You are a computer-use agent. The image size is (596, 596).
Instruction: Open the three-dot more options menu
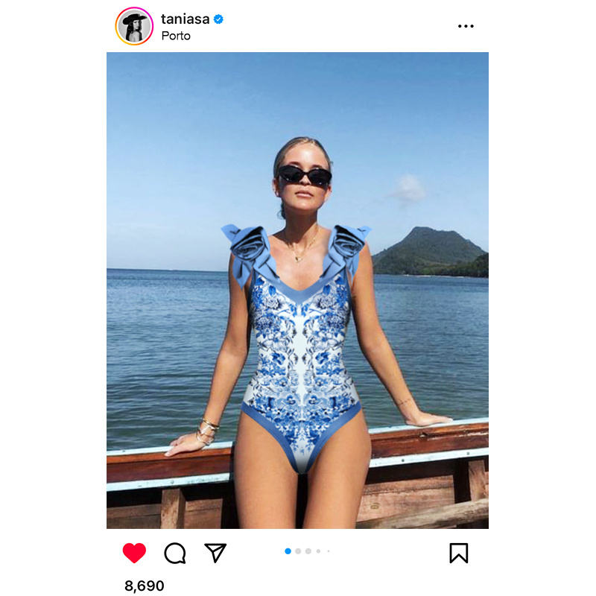pos(466,26)
